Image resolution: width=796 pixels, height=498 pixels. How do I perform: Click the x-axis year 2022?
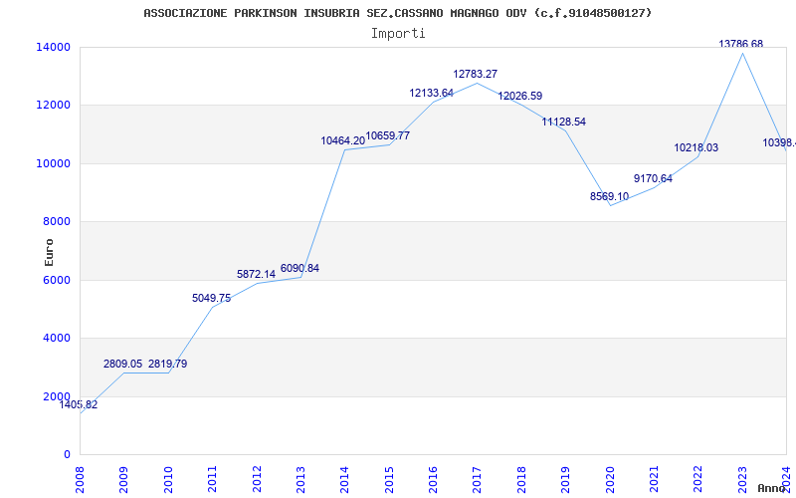pyautogui.click(x=698, y=479)
